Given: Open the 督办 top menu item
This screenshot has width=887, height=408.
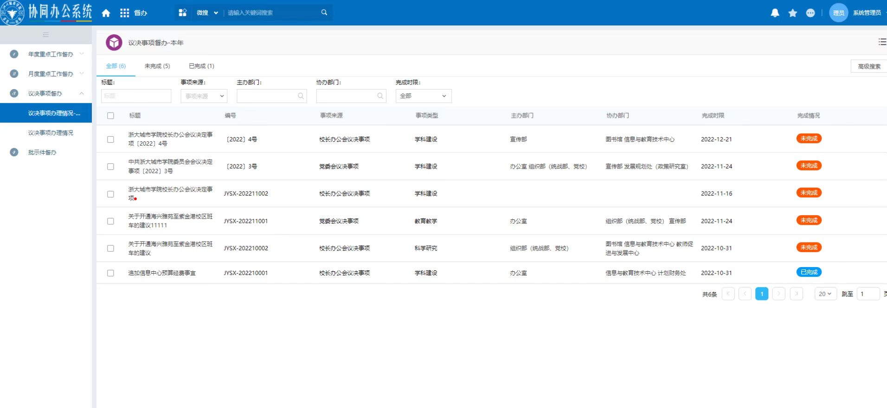Looking at the screenshot, I should tap(141, 13).
